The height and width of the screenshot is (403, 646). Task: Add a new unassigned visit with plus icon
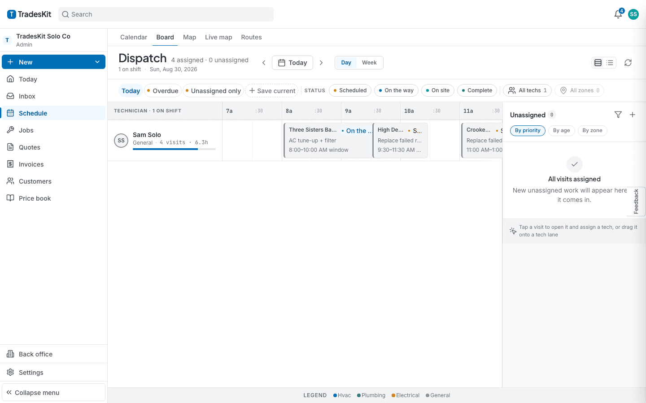coord(633,115)
